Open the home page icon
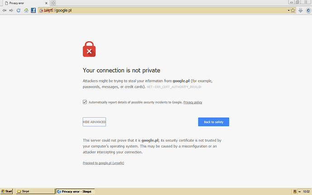The width and height of the screenshot is (312, 195). click(26, 10)
